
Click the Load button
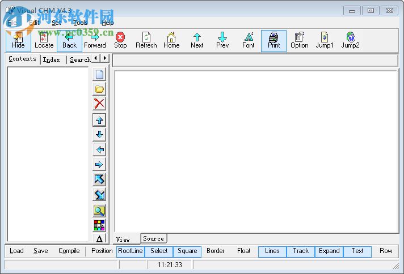(x=16, y=251)
